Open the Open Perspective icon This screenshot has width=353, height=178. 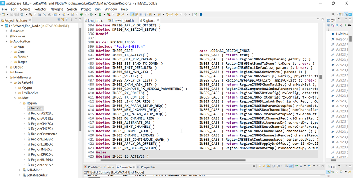point(340,14)
